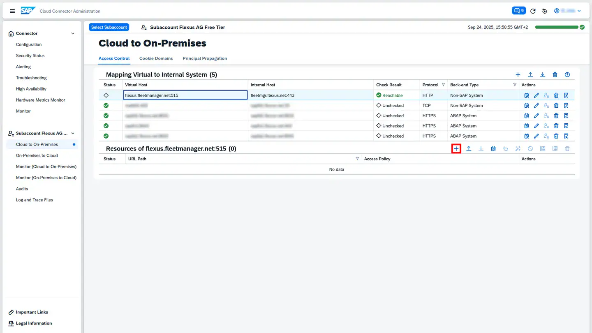Image resolution: width=592 pixels, height=333 pixels.
Task: Open the alerts badge showing 9
Action: (518, 11)
